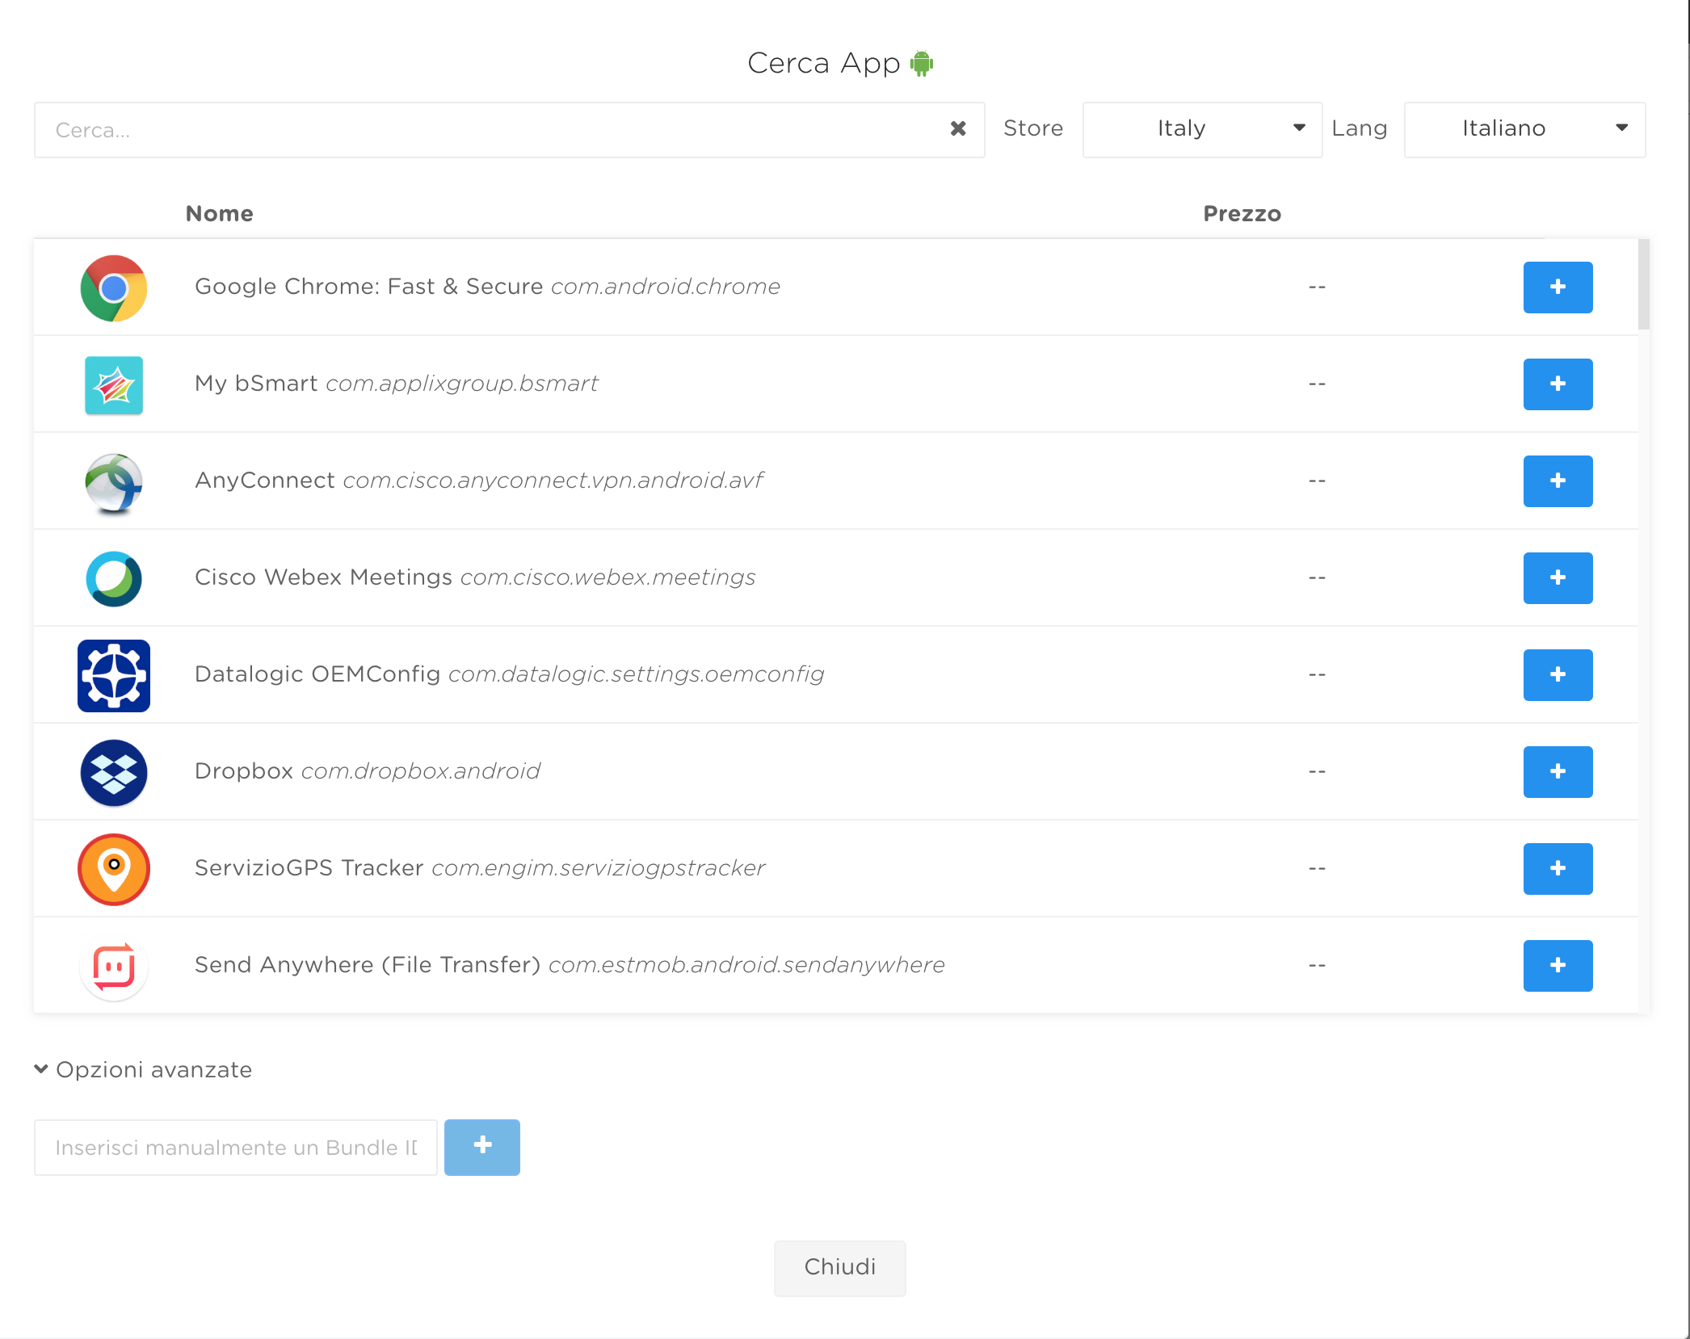Add Google Chrome with the plus button
This screenshot has width=1690, height=1339.
coord(1558,288)
